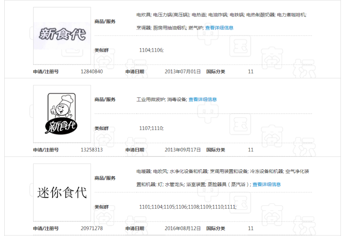Click the 迷你食代 trademark image
The width and height of the screenshot is (344, 236).
62,192
